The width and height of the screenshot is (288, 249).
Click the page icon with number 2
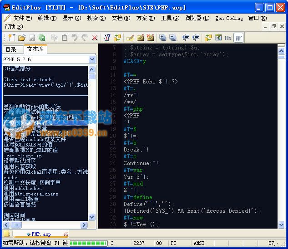pyautogui.click(x=107, y=38)
